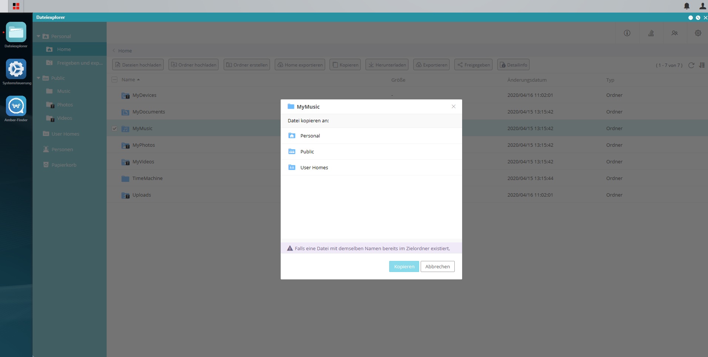Click Ordner hochladen button
The width and height of the screenshot is (708, 357).
click(193, 65)
